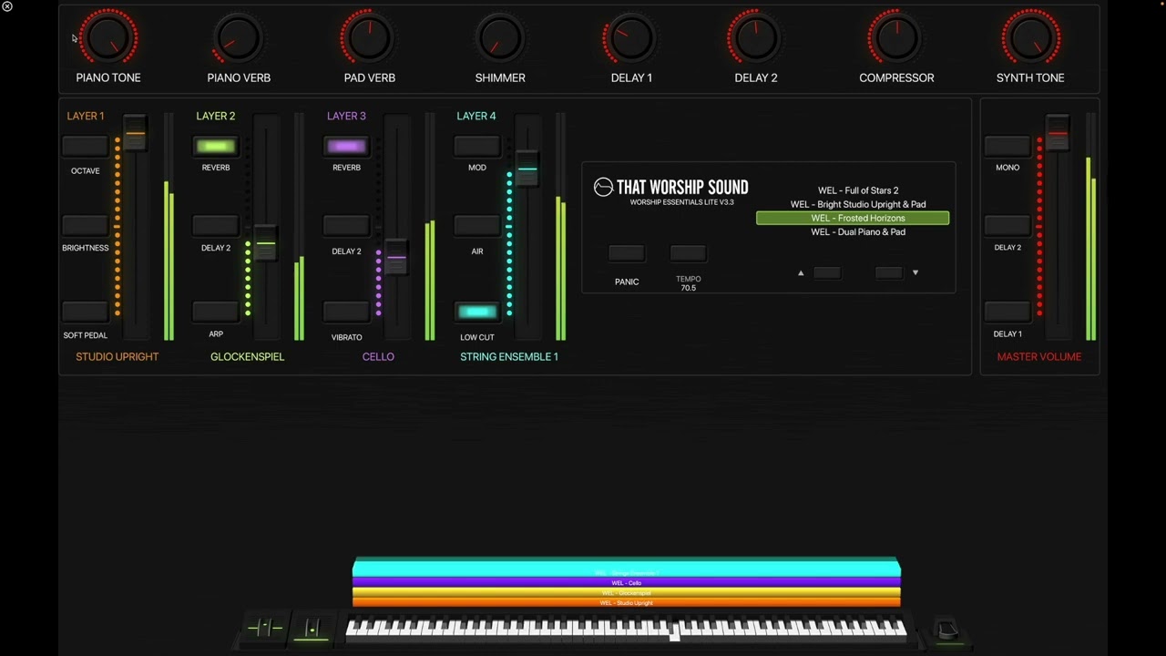Click the STUDIO UPRIGHT label
Viewport: 1166px width, 656px height.
(117, 356)
